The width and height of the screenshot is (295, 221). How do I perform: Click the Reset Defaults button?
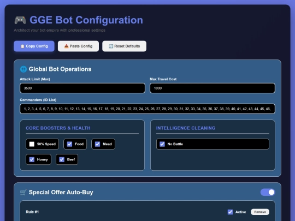coord(124,46)
